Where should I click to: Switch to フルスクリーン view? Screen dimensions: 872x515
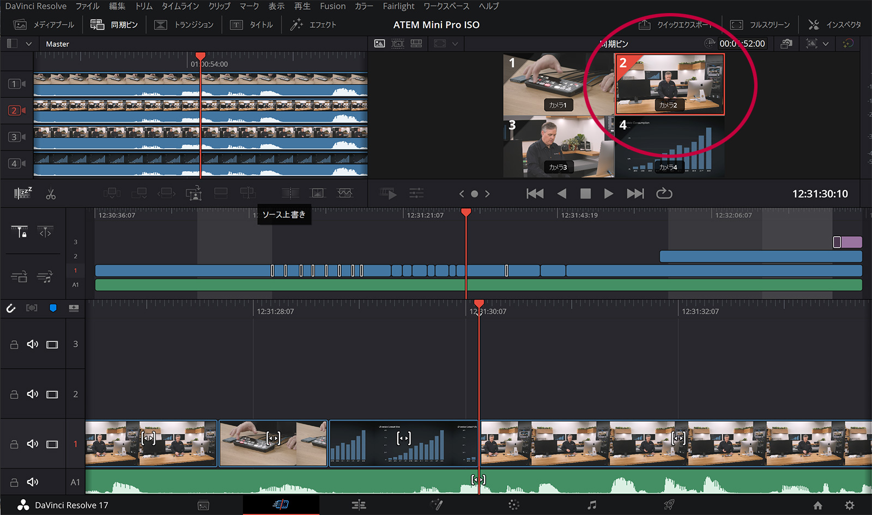[x=760, y=24]
